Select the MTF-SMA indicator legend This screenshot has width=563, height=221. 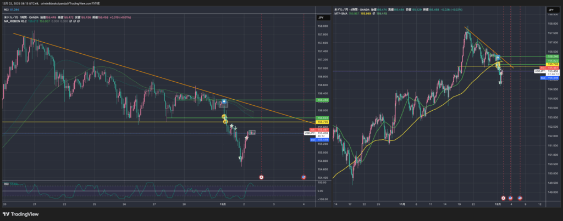tap(344, 13)
